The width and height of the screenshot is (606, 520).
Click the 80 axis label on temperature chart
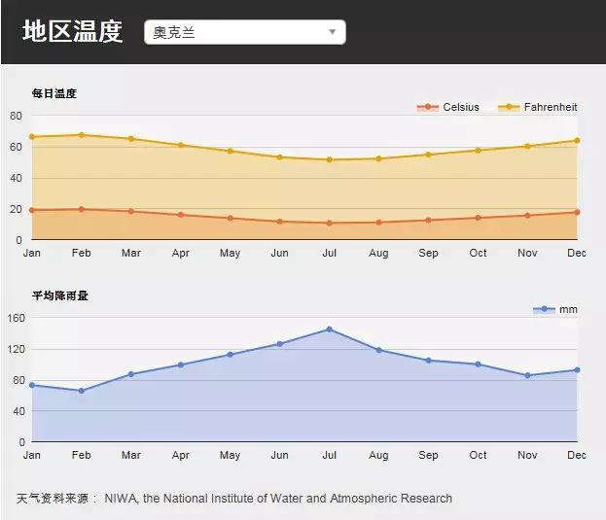coord(16,116)
